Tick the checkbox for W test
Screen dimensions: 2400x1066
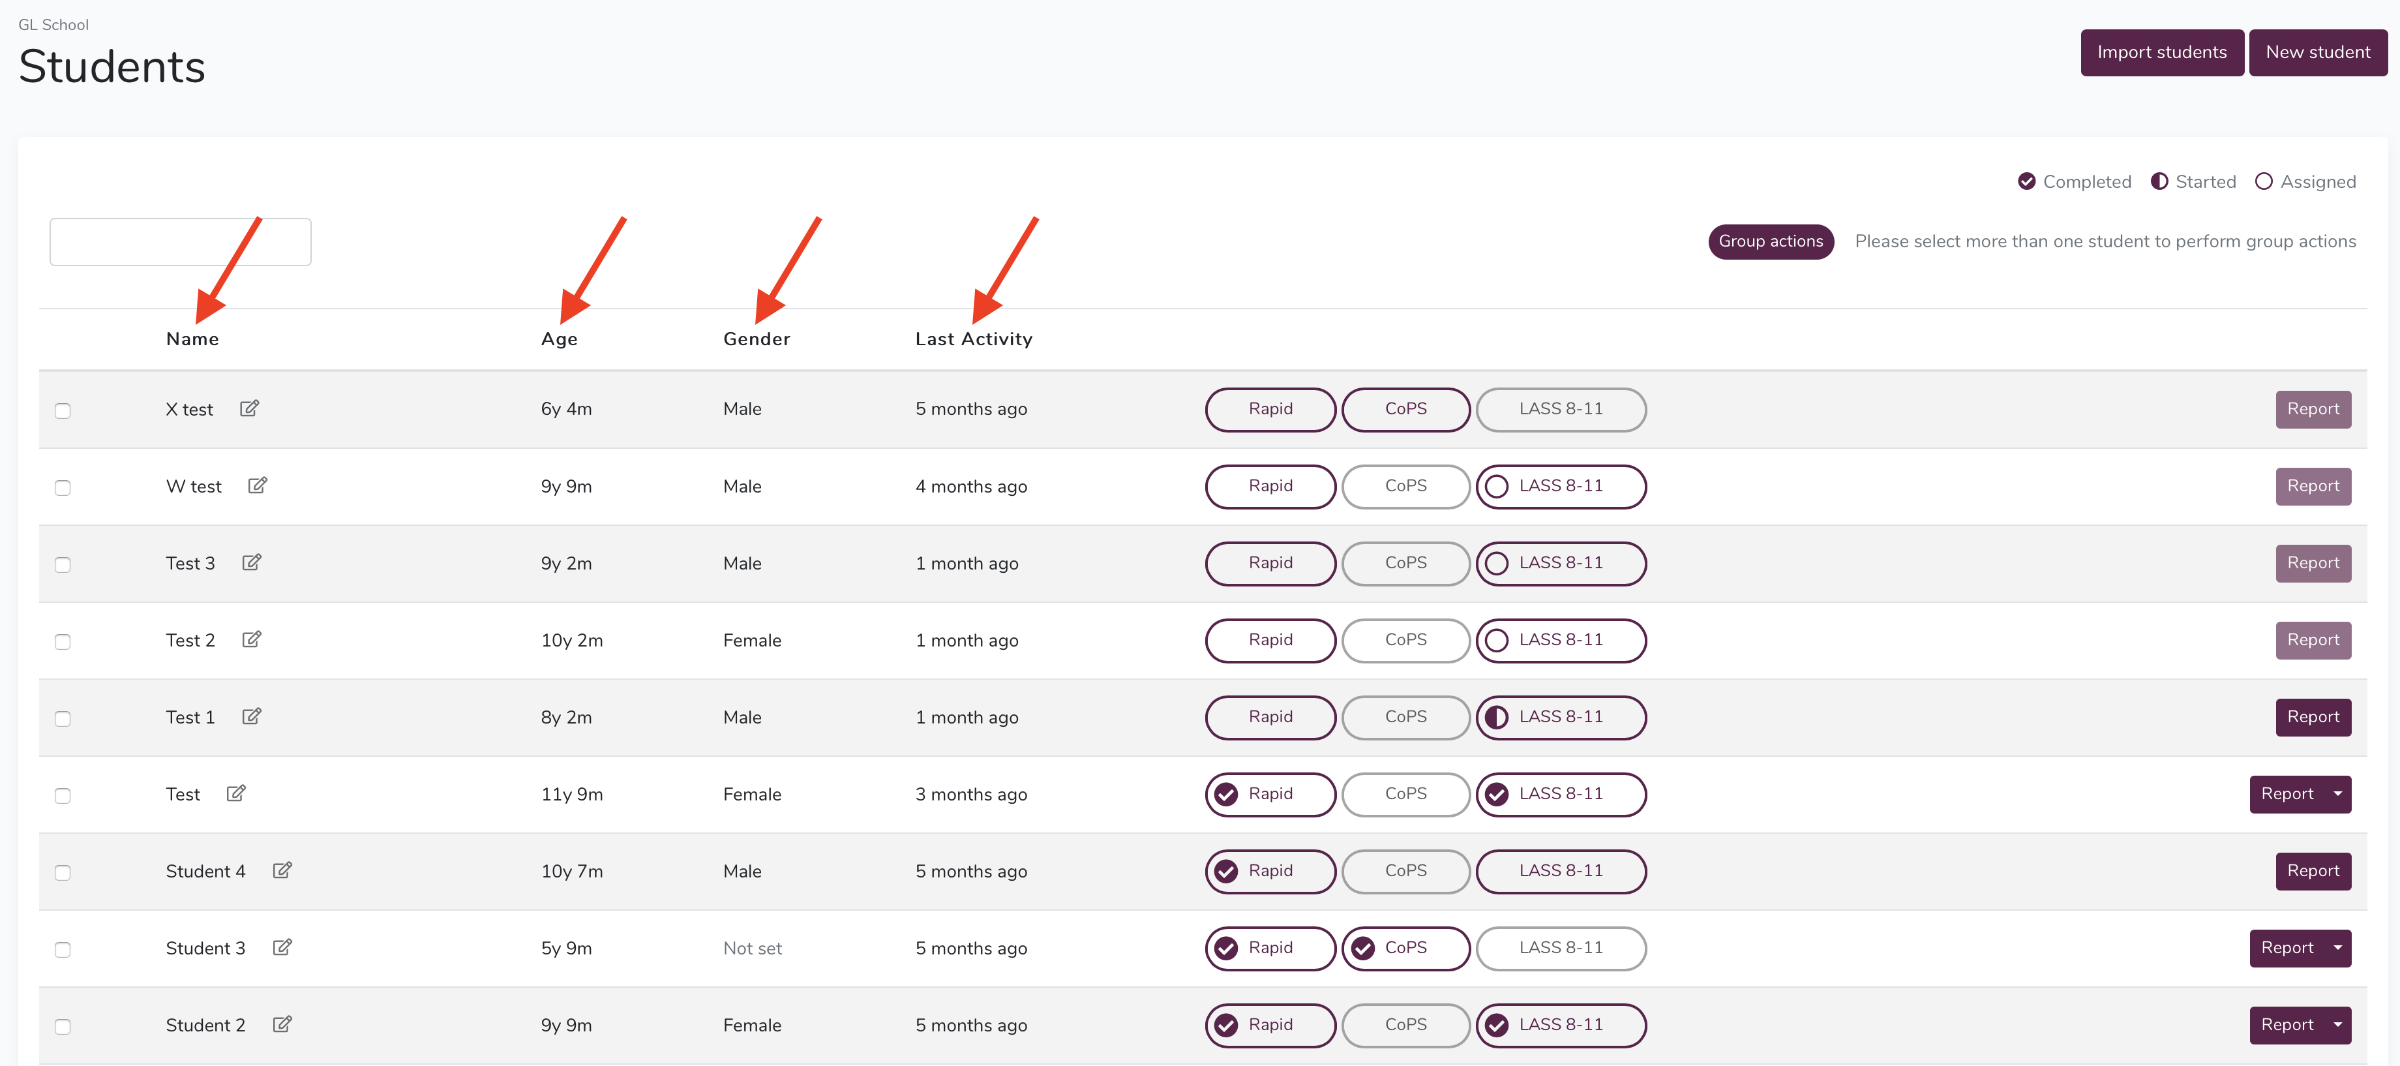pos(63,488)
